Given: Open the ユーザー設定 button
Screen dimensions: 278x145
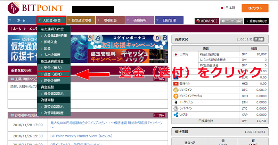Looking at the screenshot, I should [232, 21].
